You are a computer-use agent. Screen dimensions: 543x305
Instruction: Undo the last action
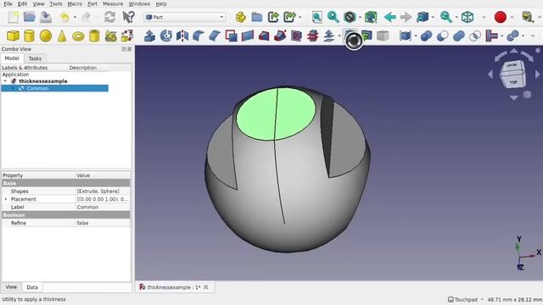(64, 17)
